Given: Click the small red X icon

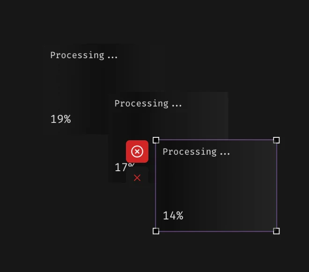Looking at the screenshot, I should (137, 178).
